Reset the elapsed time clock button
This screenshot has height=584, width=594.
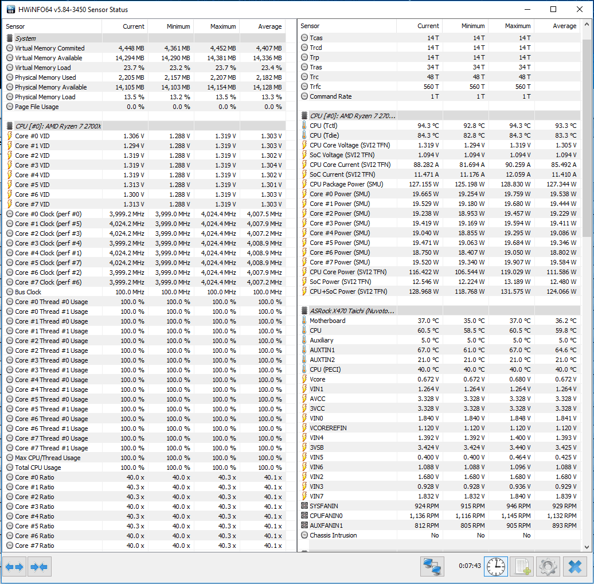(x=496, y=567)
